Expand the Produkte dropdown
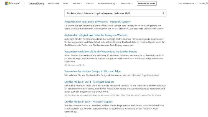 click(x=77, y=4)
